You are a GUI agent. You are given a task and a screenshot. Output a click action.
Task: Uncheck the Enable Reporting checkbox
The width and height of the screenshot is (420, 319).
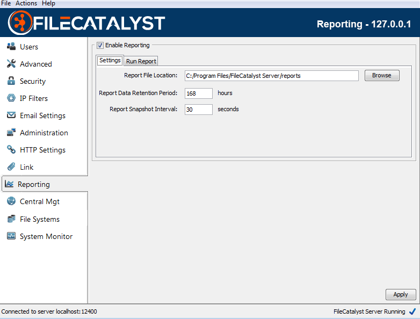pos(100,45)
